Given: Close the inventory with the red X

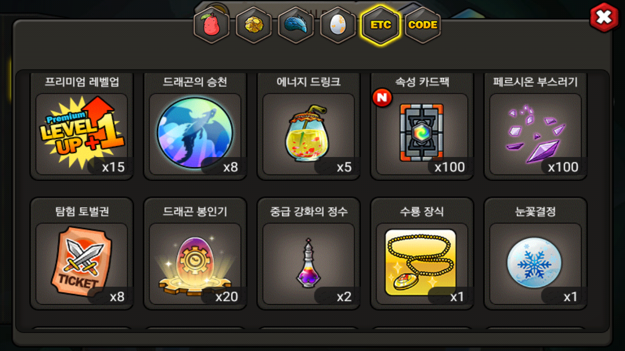Looking at the screenshot, I should (604, 18).
